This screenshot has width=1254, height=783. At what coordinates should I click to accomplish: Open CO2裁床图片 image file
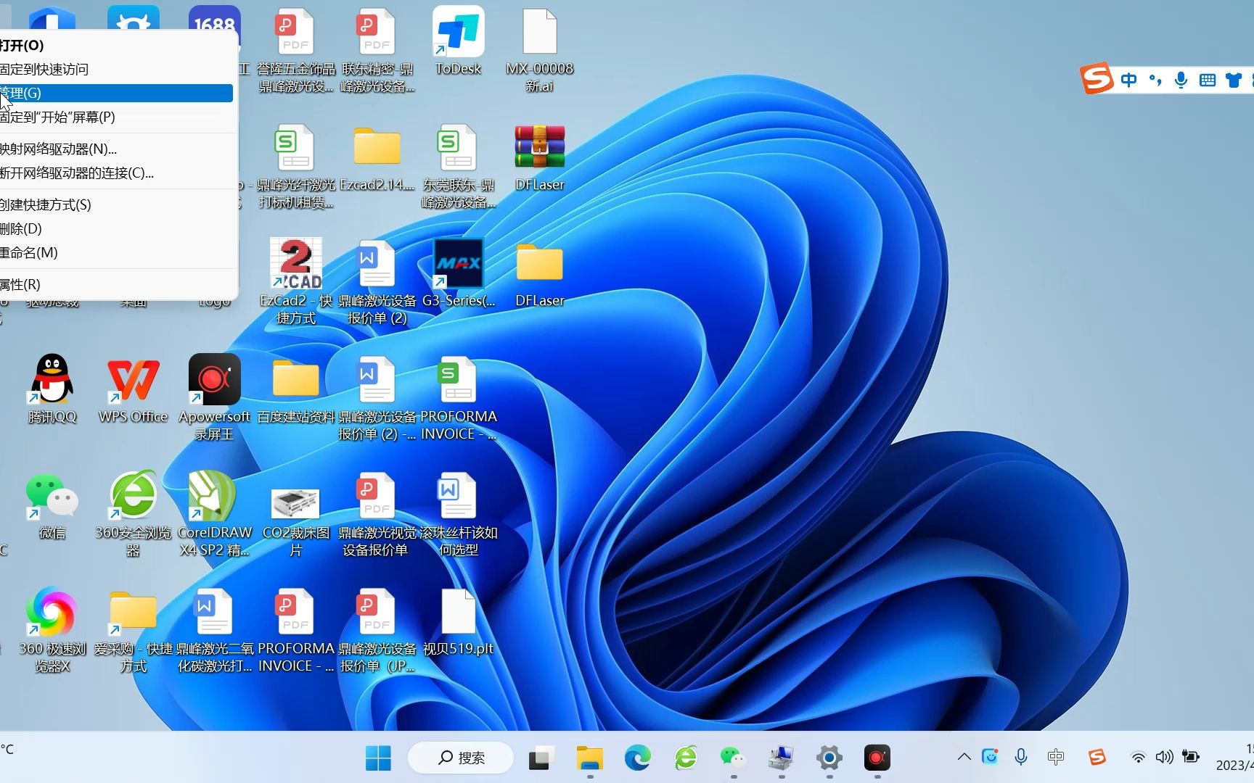coord(295,502)
